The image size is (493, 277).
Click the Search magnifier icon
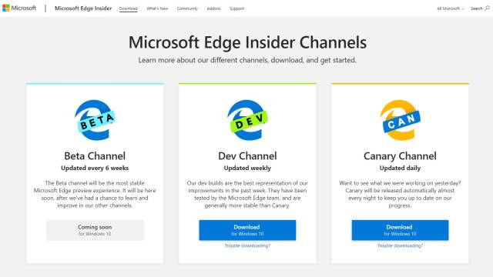tap(487, 8)
